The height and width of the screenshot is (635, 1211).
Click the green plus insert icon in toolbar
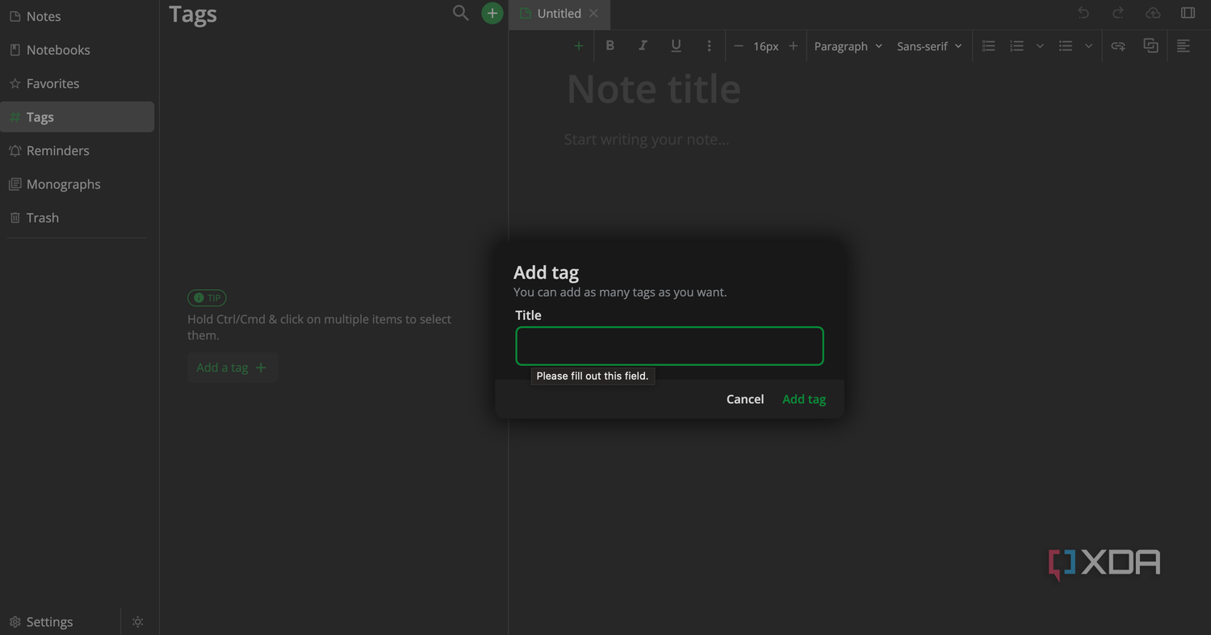point(578,46)
